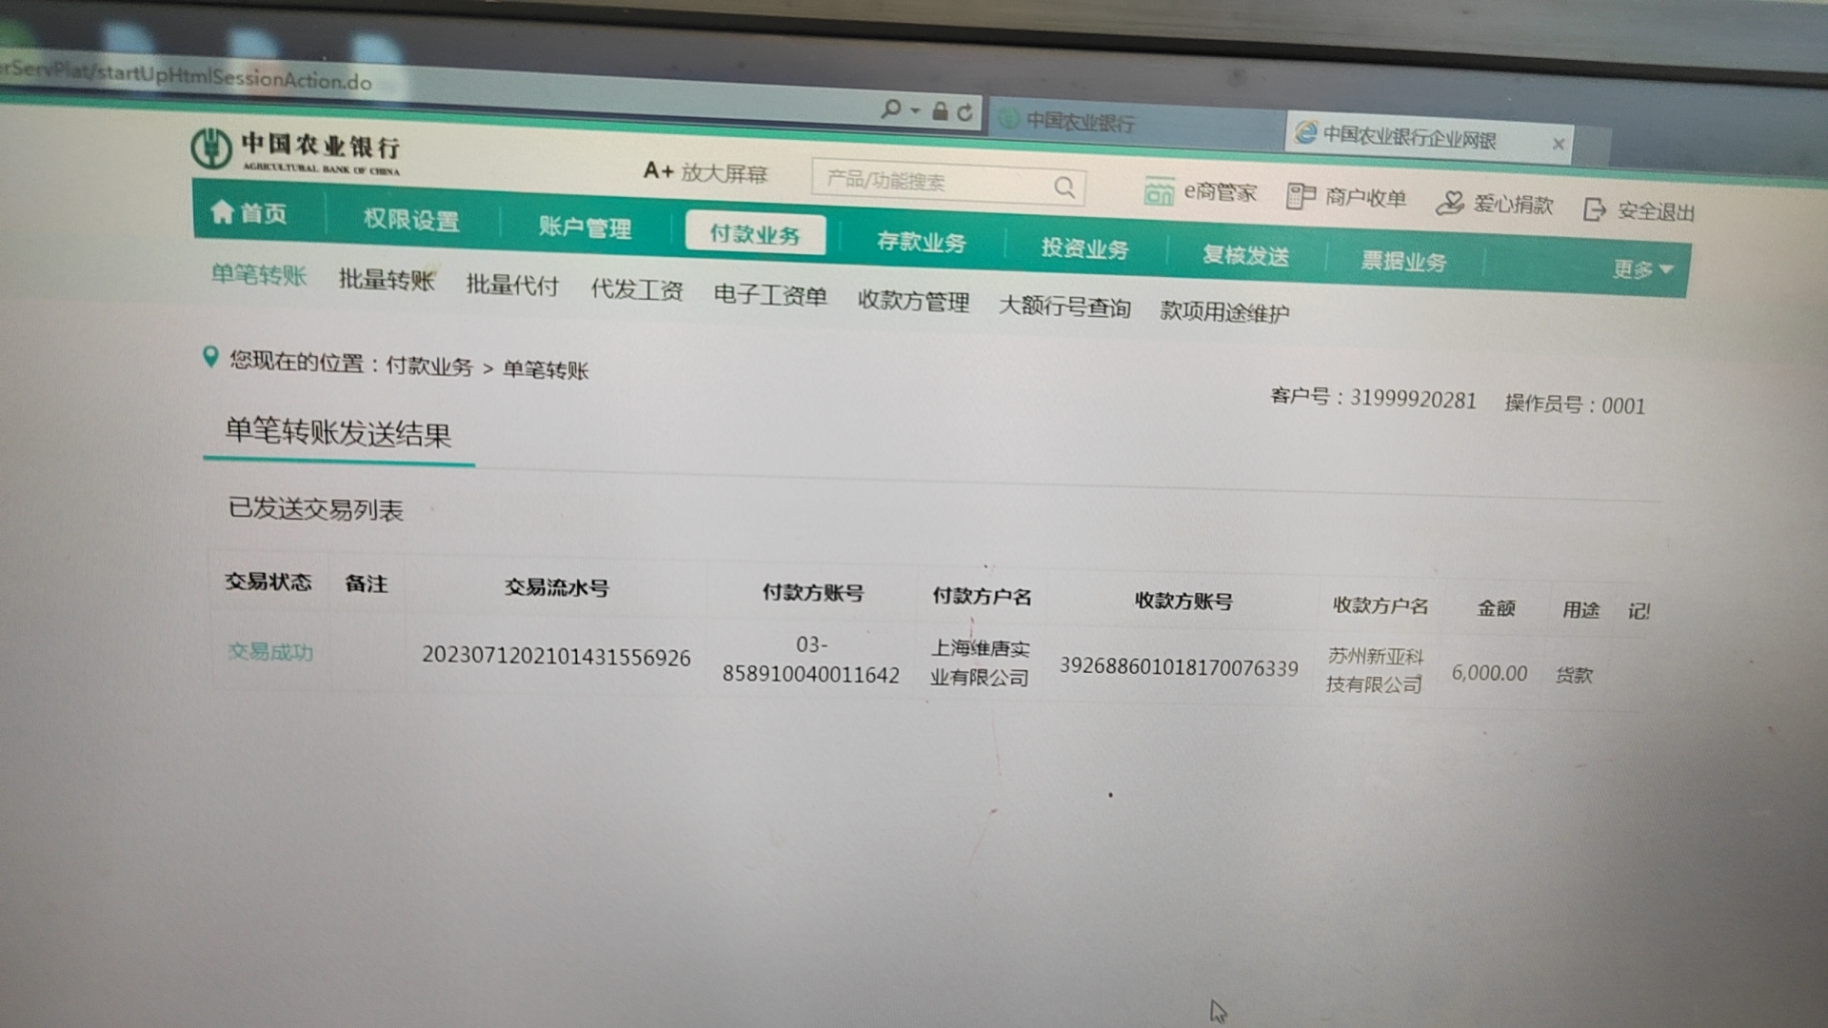This screenshot has width=1828, height=1028.
Task: Click payee account 39268860101817007​6339
Action: point(1179,666)
